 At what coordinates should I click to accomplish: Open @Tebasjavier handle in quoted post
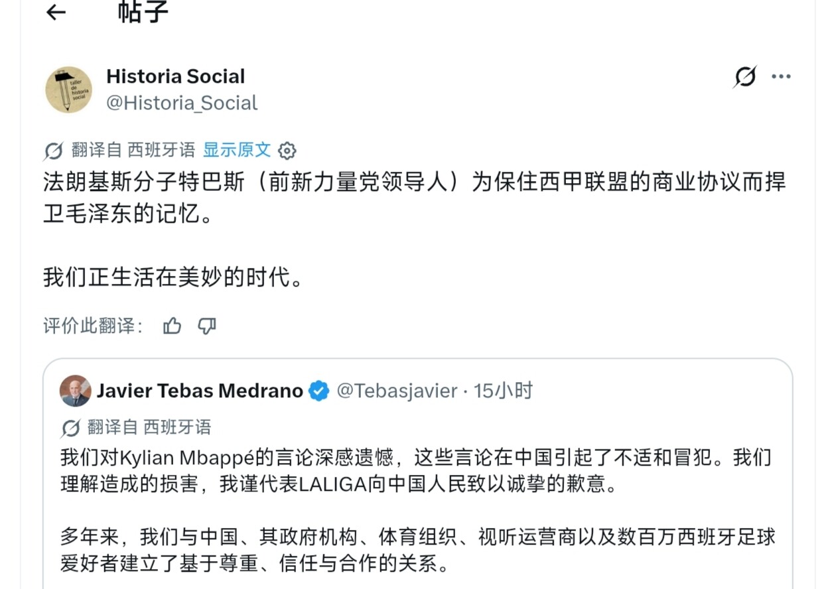pyautogui.click(x=397, y=391)
